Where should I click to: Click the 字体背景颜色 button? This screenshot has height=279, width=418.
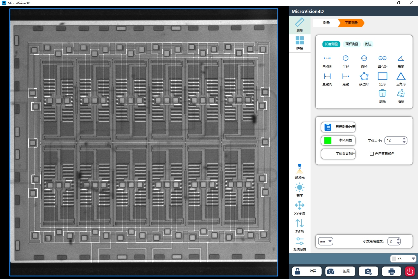(x=338, y=154)
